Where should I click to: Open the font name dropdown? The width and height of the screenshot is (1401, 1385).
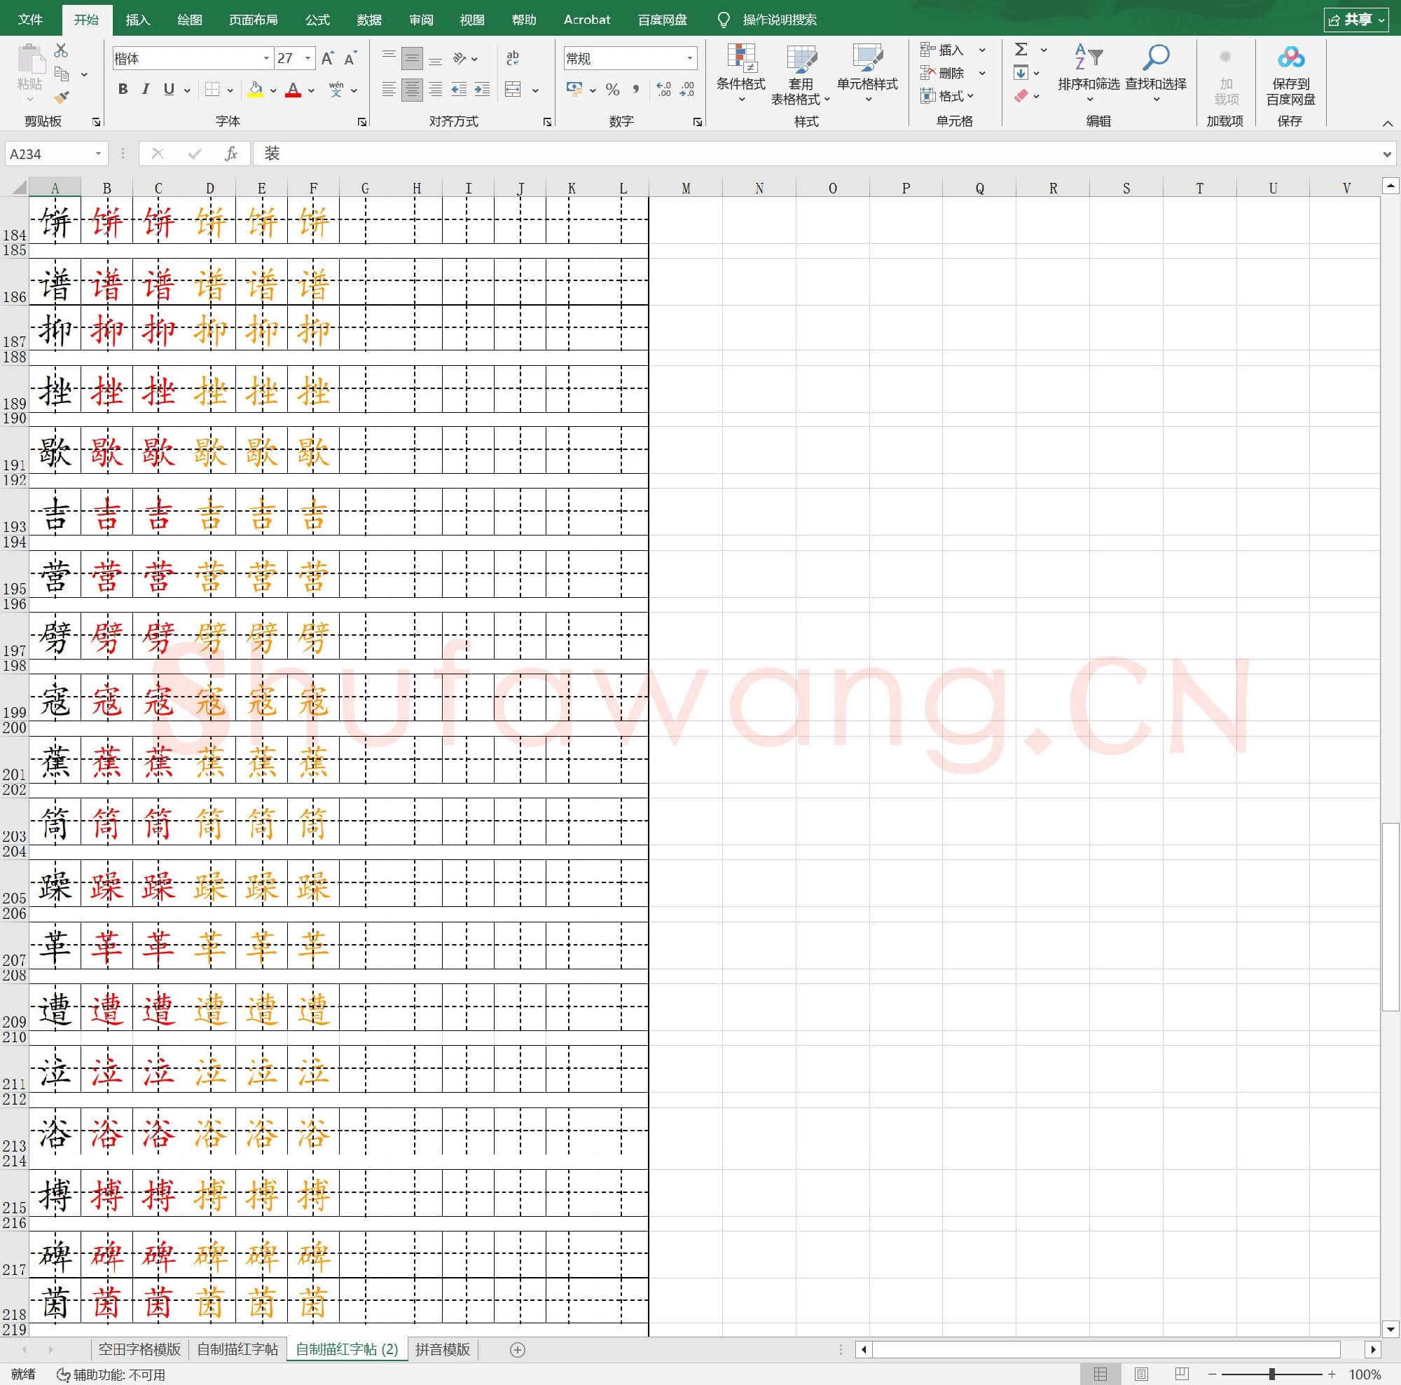click(x=265, y=57)
